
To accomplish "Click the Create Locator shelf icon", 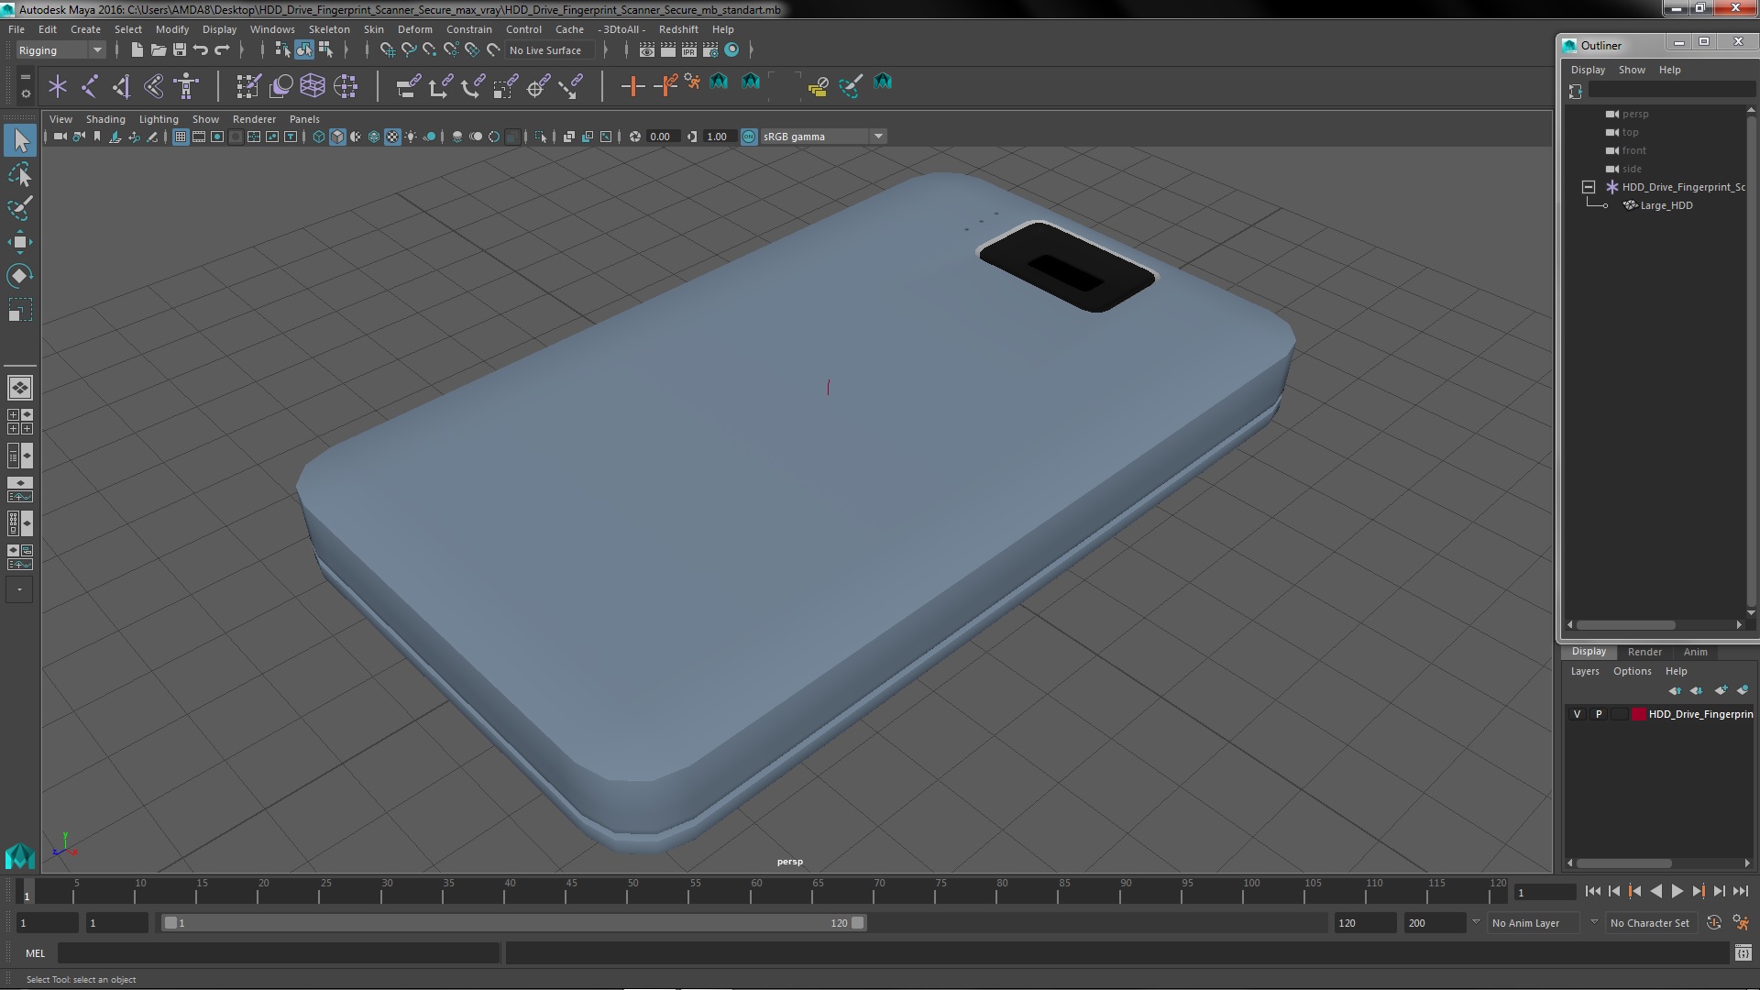I will [58, 86].
